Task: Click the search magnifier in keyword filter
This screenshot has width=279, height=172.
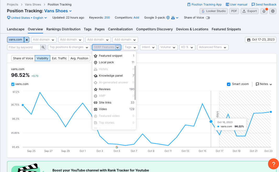Action: [x=43, y=47]
